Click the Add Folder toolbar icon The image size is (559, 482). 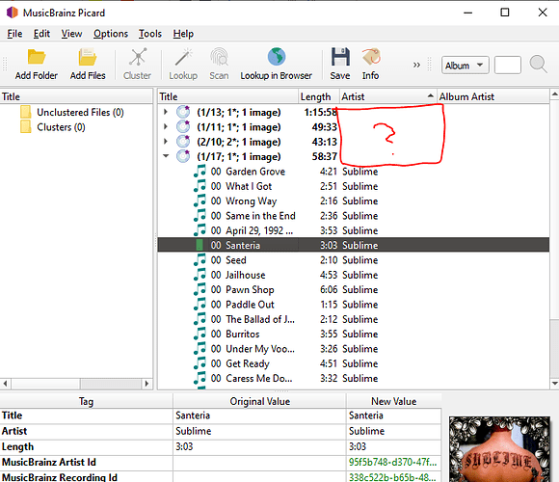(x=37, y=58)
